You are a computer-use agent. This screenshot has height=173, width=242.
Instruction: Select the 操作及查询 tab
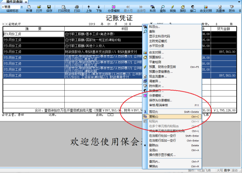tap(14, 2)
